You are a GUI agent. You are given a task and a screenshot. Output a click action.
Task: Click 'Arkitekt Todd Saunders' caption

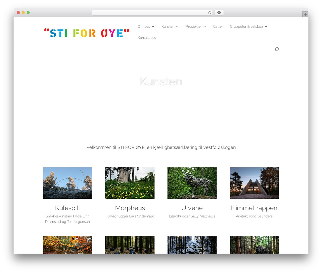(x=254, y=216)
